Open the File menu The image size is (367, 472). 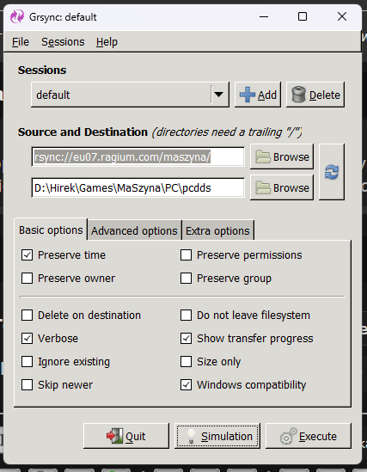pos(21,42)
